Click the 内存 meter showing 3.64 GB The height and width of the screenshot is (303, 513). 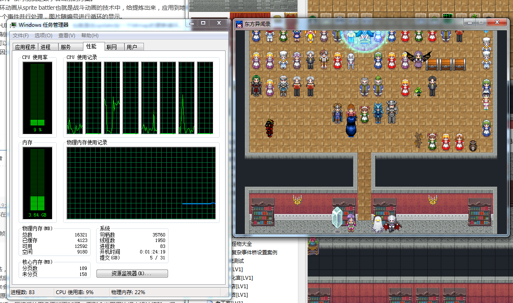coord(38,183)
